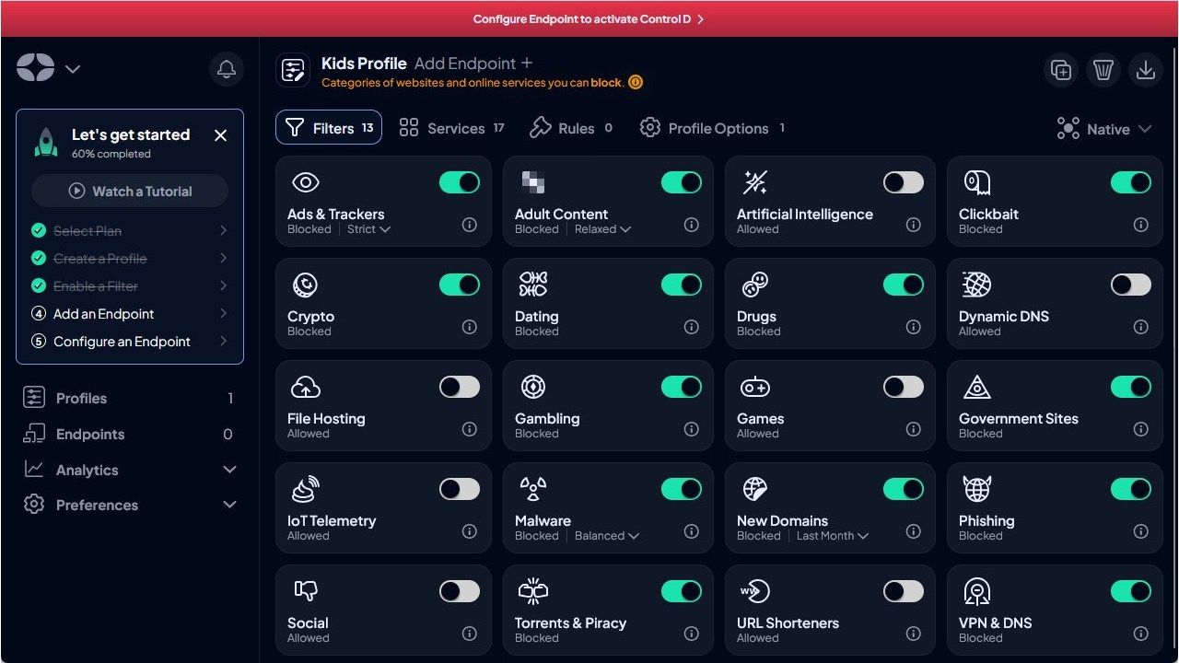Open the Last Month dropdown
This screenshot has height=663, width=1179.
tap(833, 536)
